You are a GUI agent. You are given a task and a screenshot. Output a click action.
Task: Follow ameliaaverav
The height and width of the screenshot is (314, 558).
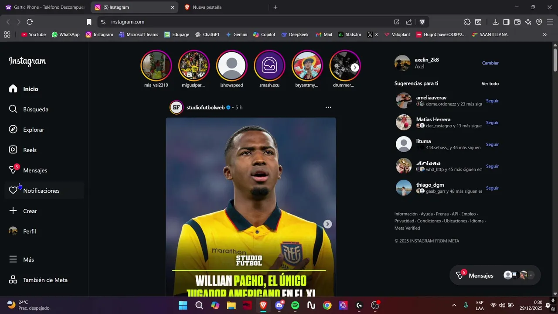coord(492,101)
